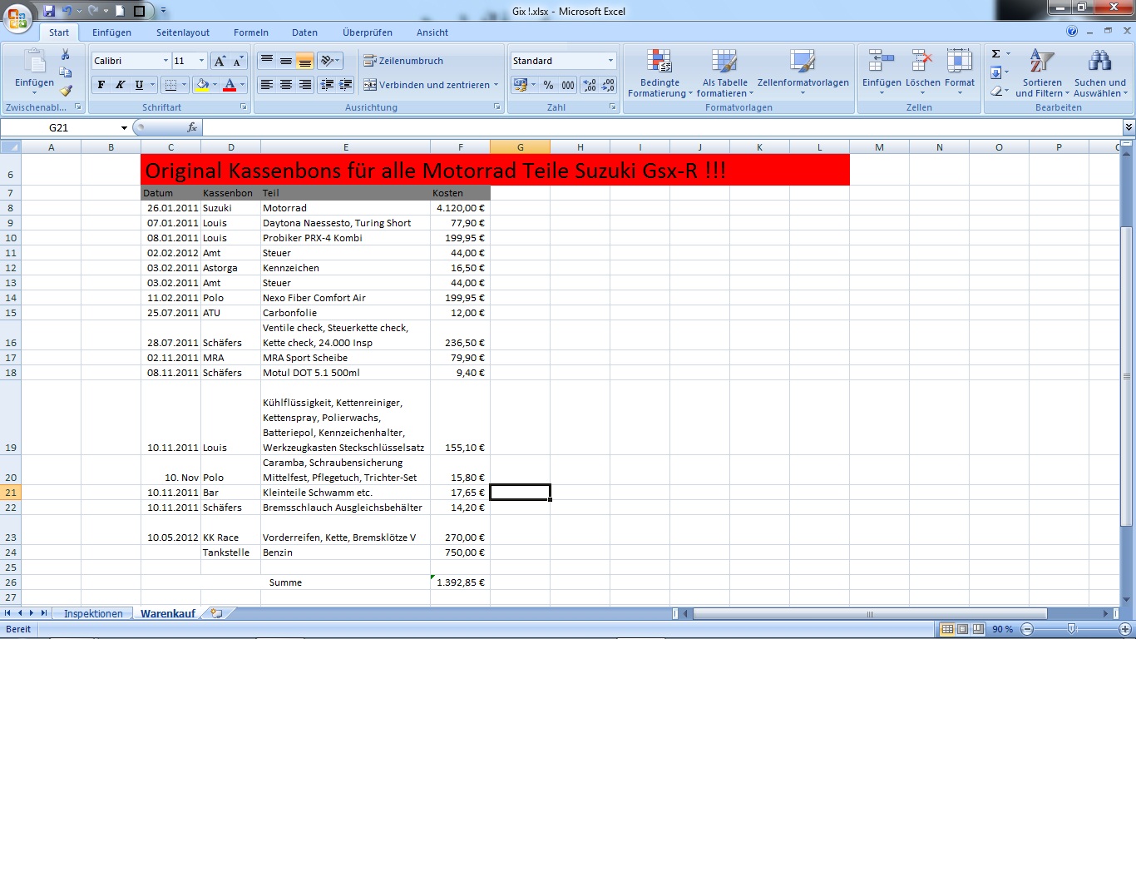The image size is (1136, 887).
Task: Open the Calibri font name dropdown
Action: coord(165,61)
